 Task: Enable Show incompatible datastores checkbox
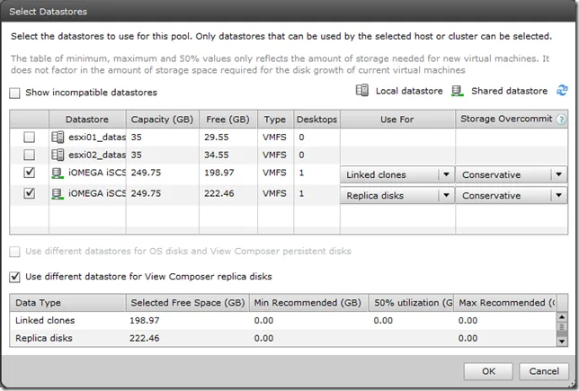pos(14,93)
